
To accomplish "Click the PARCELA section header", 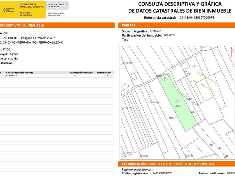I will (x=129, y=25).
